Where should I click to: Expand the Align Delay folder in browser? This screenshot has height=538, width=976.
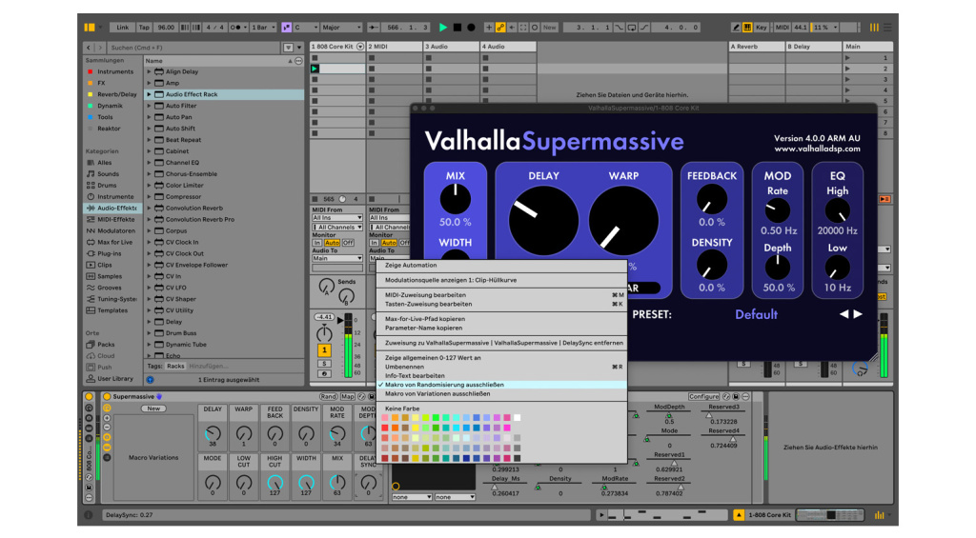tap(149, 71)
